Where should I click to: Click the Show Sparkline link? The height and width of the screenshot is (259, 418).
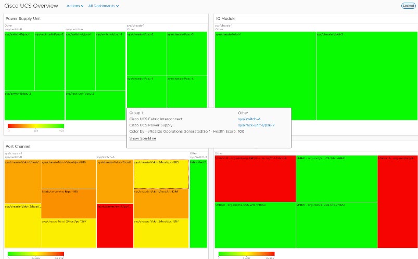click(143, 138)
